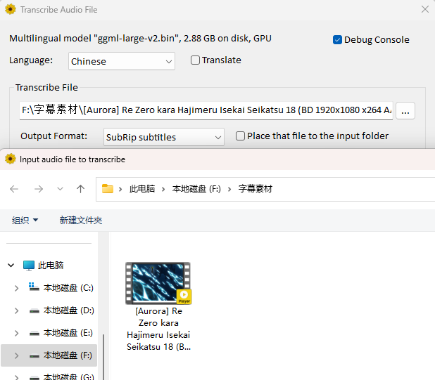Go up one folder level with the up arrow
The image size is (435, 380).
tap(80, 189)
